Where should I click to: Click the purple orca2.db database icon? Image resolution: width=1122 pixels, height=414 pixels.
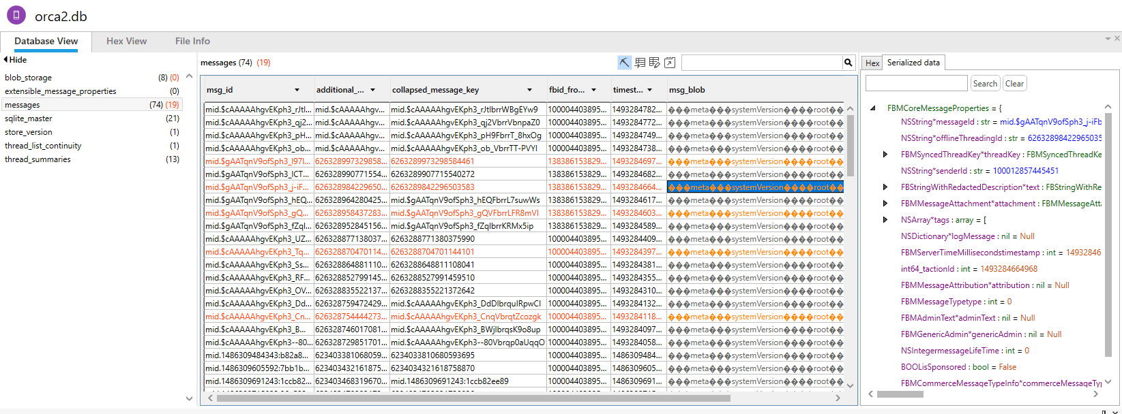tap(16, 15)
